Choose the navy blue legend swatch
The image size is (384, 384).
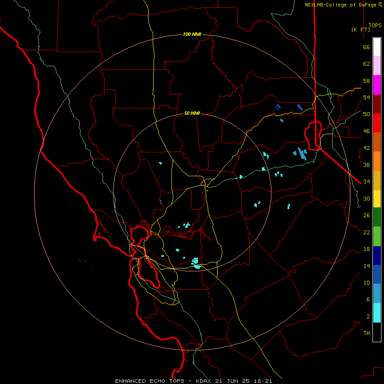pos(377,256)
